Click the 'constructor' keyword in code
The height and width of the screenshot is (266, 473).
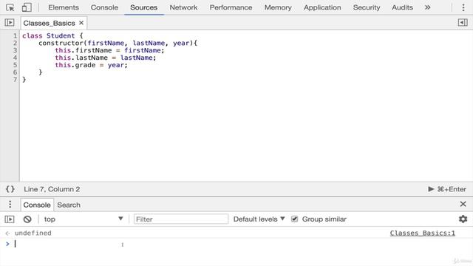[61, 43]
